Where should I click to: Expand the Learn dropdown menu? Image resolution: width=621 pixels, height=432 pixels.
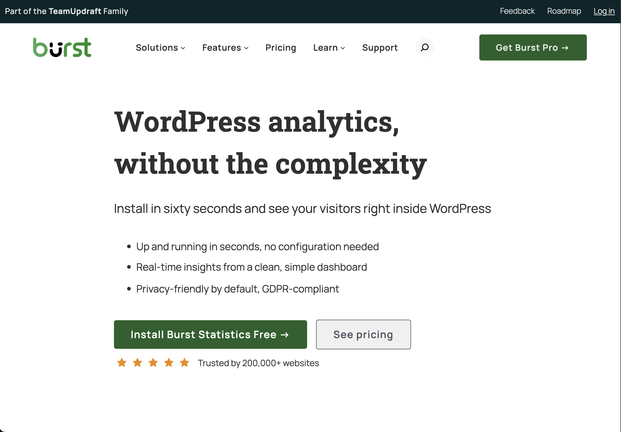(x=329, y=48)
